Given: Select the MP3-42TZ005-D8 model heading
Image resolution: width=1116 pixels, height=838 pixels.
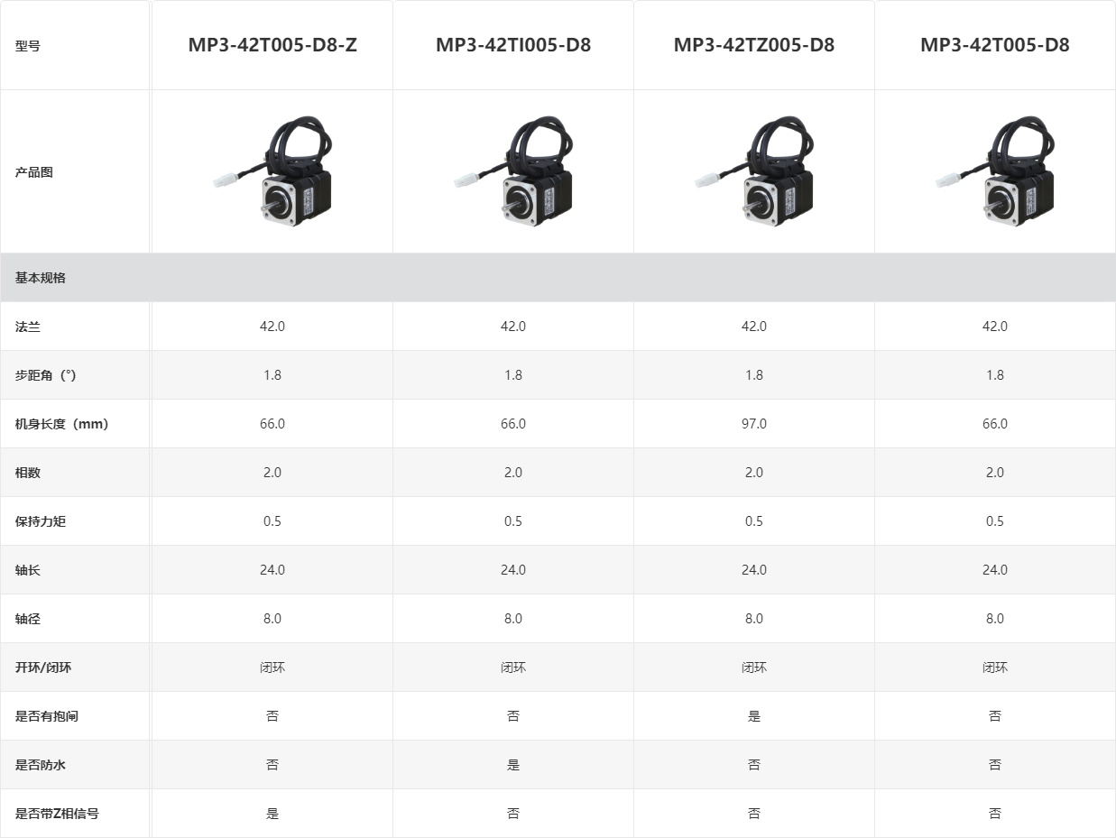Looking at the screenshot, I should click(754, 45).
